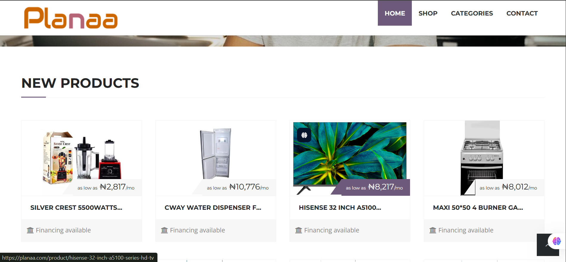Open Cway Water Dispenser product title
This screenshot has width=566, height=262.
click(213, 208)
